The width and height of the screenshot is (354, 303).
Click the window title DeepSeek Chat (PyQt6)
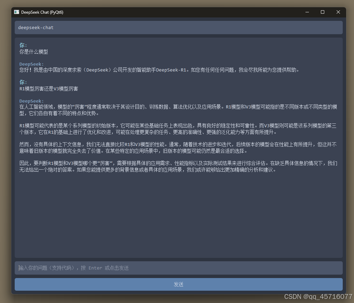click(42, 12)
